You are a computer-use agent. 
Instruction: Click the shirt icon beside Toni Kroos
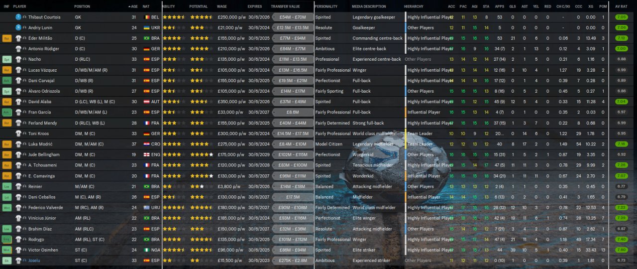[18, 134]
